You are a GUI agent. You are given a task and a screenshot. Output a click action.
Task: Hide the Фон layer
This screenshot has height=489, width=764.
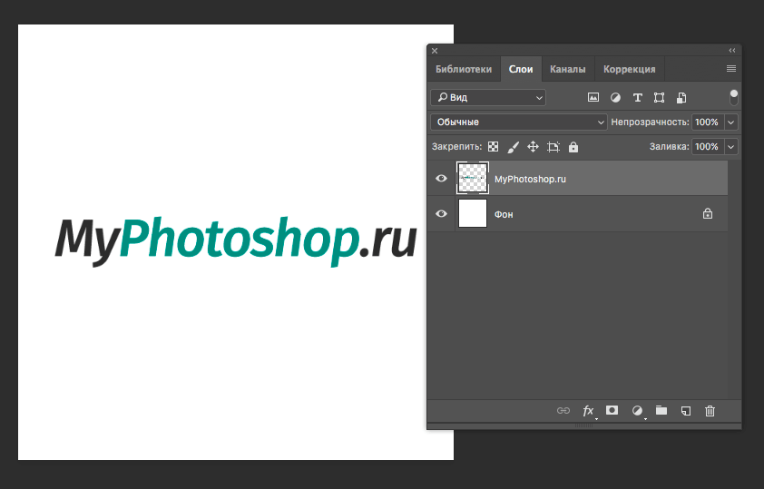pyautogui.click(x=442, y=214)
